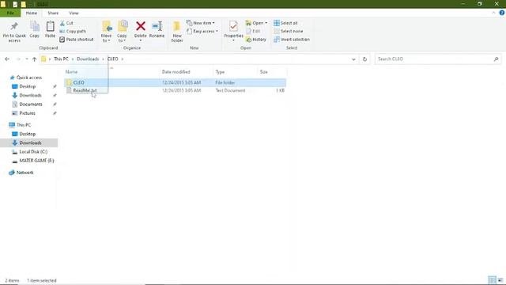Go forward using the Forward arrow
This screenshot has height=285, width=506.
18,59
